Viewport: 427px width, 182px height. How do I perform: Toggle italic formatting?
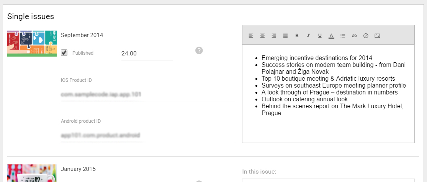click(308, 36)
